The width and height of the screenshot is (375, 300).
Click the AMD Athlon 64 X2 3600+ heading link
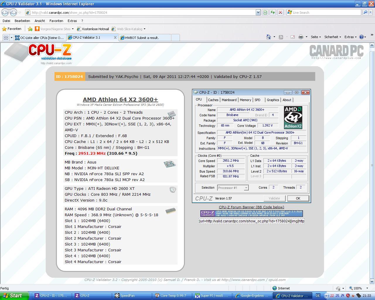tap(120, 100)
